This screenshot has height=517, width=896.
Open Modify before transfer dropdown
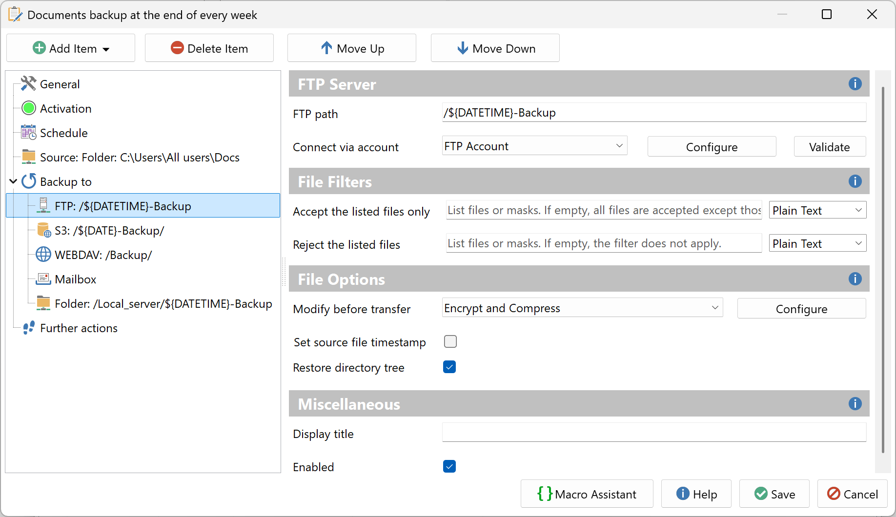[582, 308]
